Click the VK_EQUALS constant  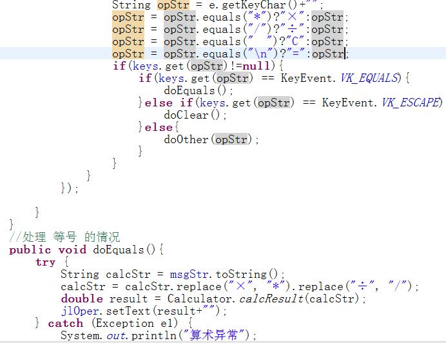pyautogui.click(x=371, y=78)
